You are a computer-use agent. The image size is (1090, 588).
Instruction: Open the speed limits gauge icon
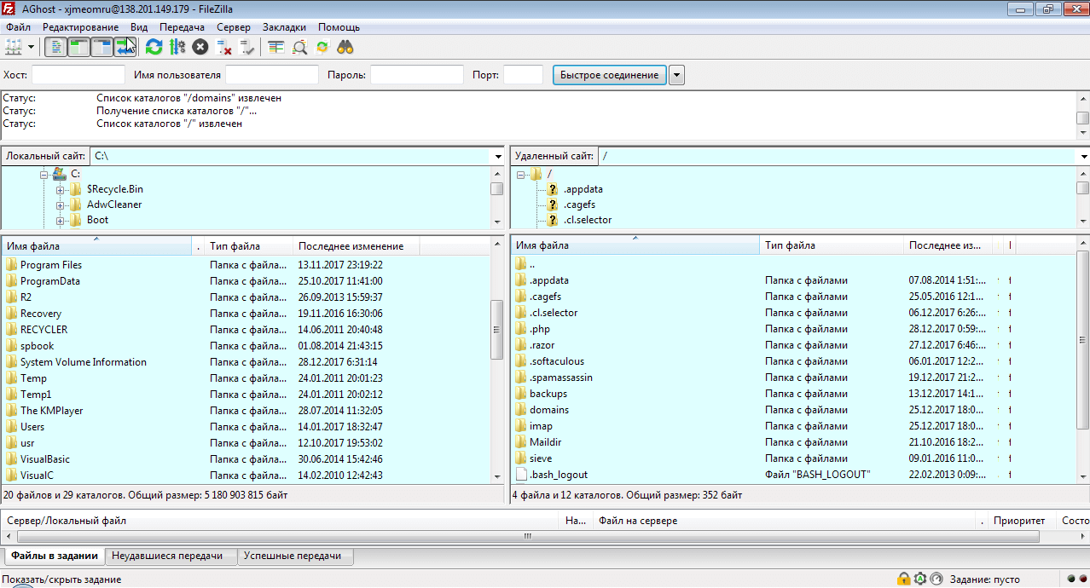coord(936,579)
